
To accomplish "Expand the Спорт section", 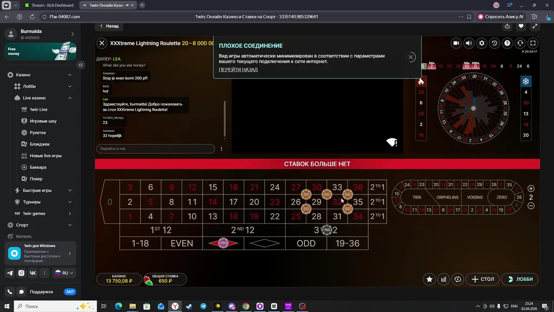I will coord(70,225).
